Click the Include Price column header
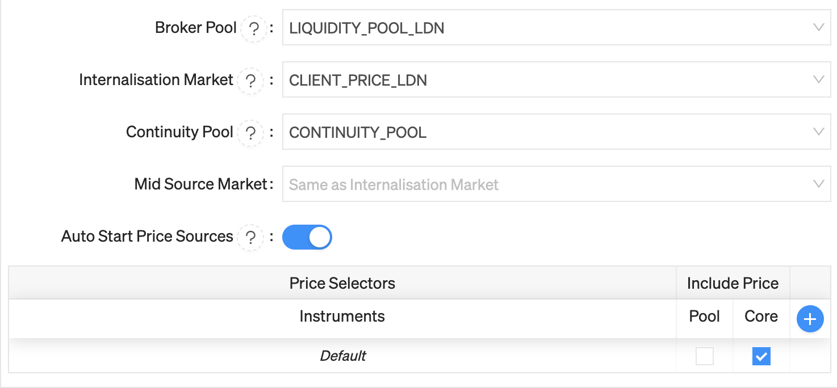837x388 pixels. pos(733,283)
